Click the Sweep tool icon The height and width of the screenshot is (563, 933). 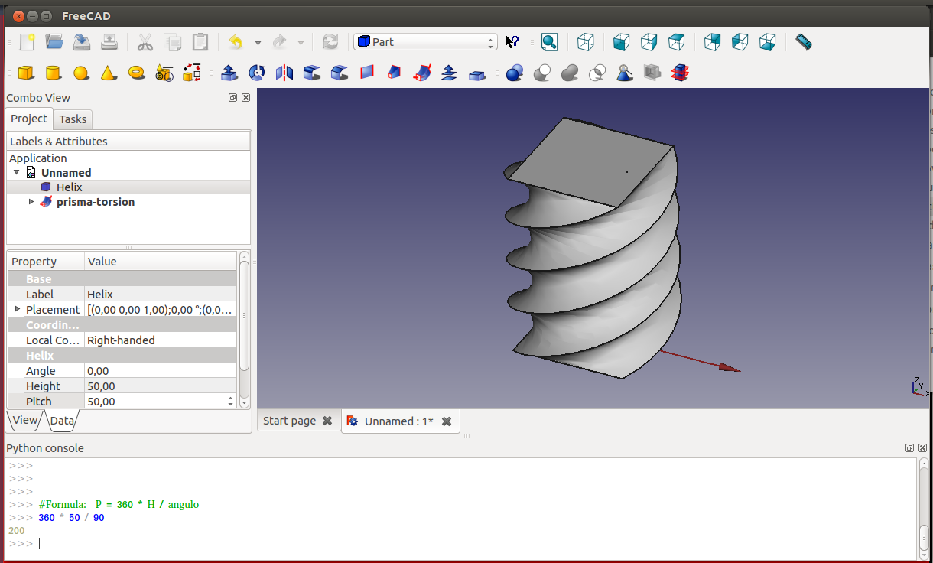point(421,73)
